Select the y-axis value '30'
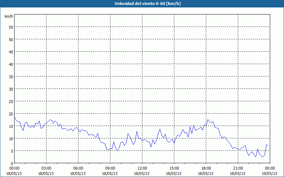The image size is (284, 177). 11,89
